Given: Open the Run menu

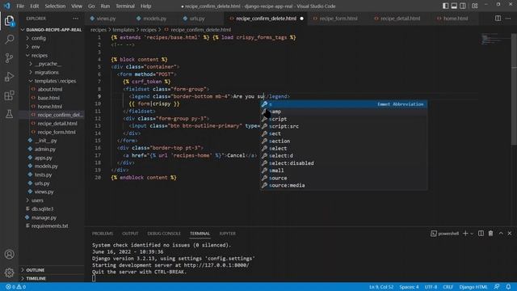Looking at the screenshot, I should point(105,6).
